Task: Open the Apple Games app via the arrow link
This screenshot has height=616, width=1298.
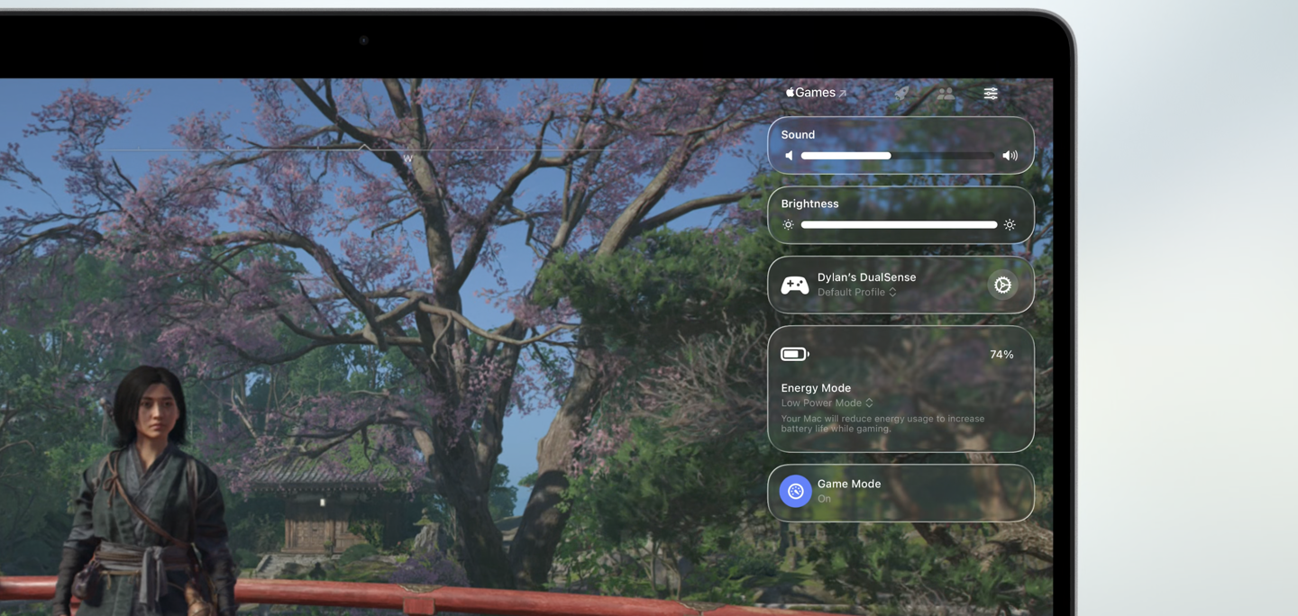Action: [x=843, y=91]
